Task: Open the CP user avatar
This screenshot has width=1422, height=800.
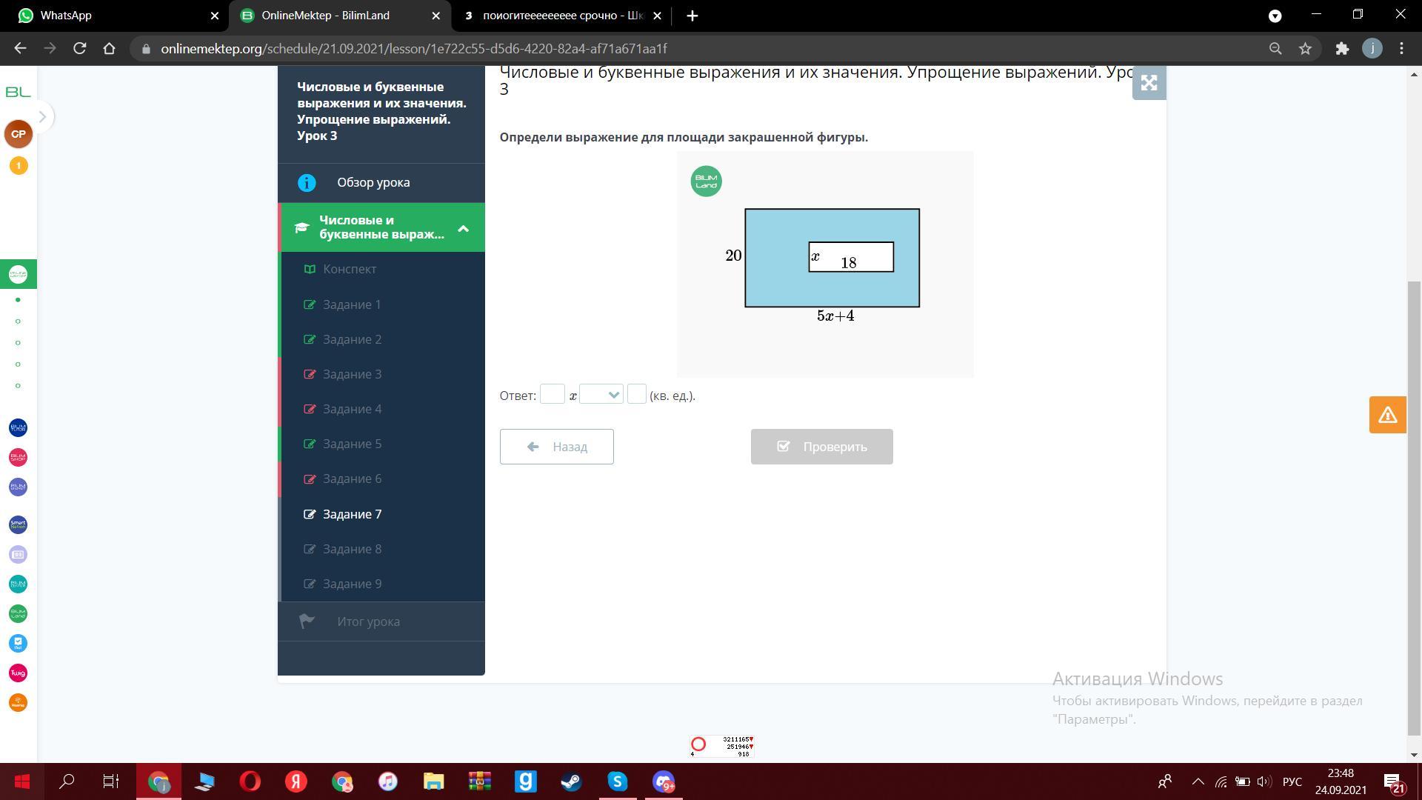Action: tap(18, 134)
